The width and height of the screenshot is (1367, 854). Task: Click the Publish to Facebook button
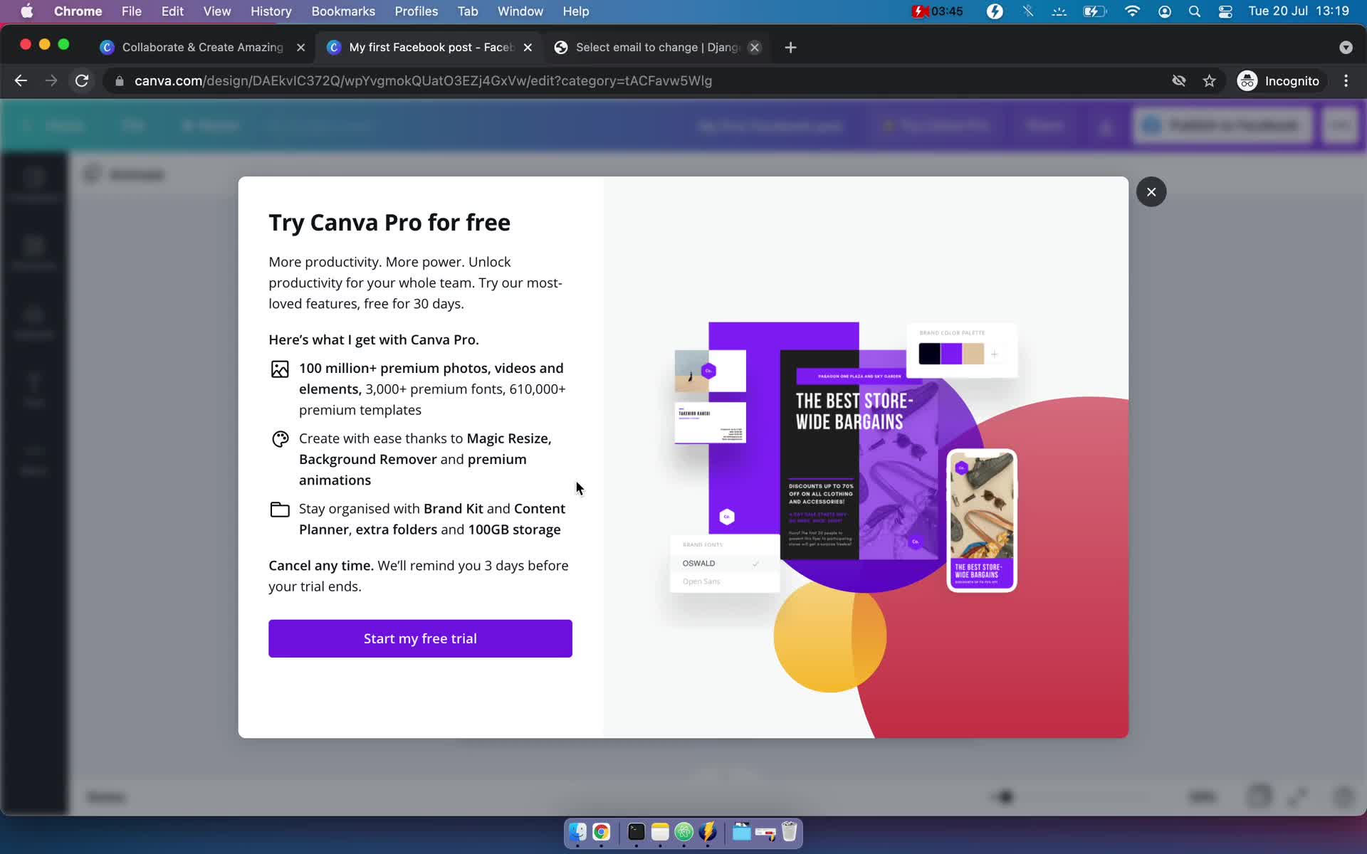point(1222,126)
